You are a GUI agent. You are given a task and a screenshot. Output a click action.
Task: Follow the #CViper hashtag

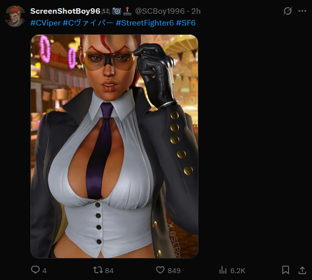pyautogui.click(x=46, y=23)
